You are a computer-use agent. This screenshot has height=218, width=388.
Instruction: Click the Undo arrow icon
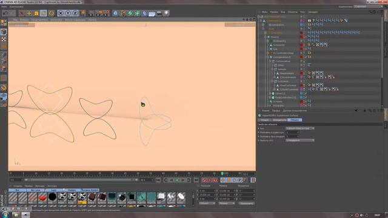tap(5, 13)
